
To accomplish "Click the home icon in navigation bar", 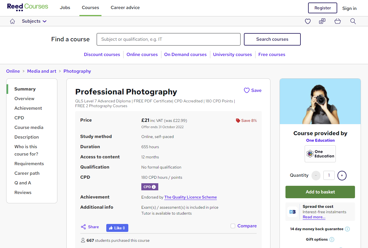I will click(12, 21).
